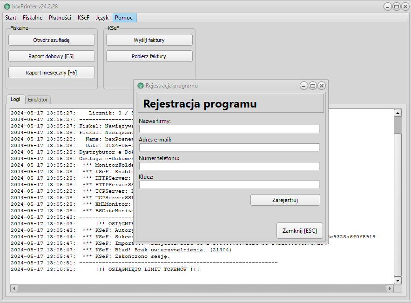Close dialog with Zamknij [ESC] button
This screenshot has height=303, width=411.
point(299,230)
